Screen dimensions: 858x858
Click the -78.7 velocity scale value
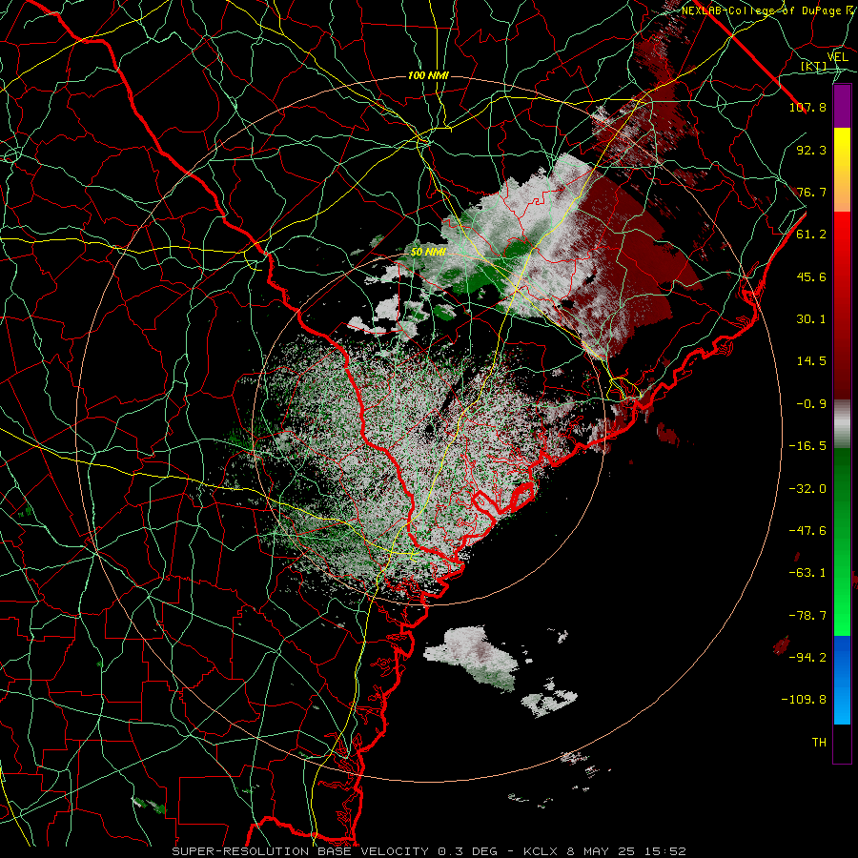[807, 616]
